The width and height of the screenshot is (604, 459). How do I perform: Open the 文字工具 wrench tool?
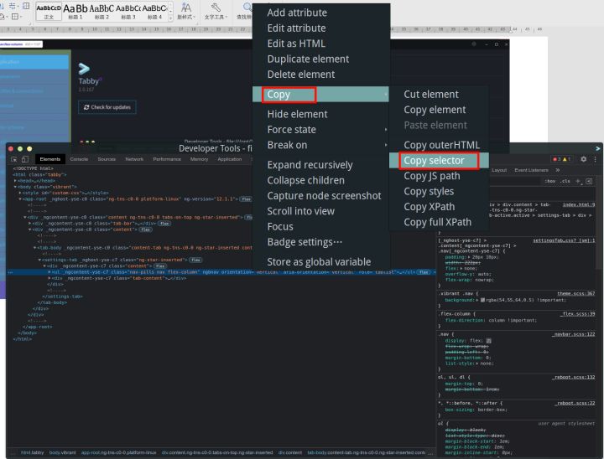[216, 11]
